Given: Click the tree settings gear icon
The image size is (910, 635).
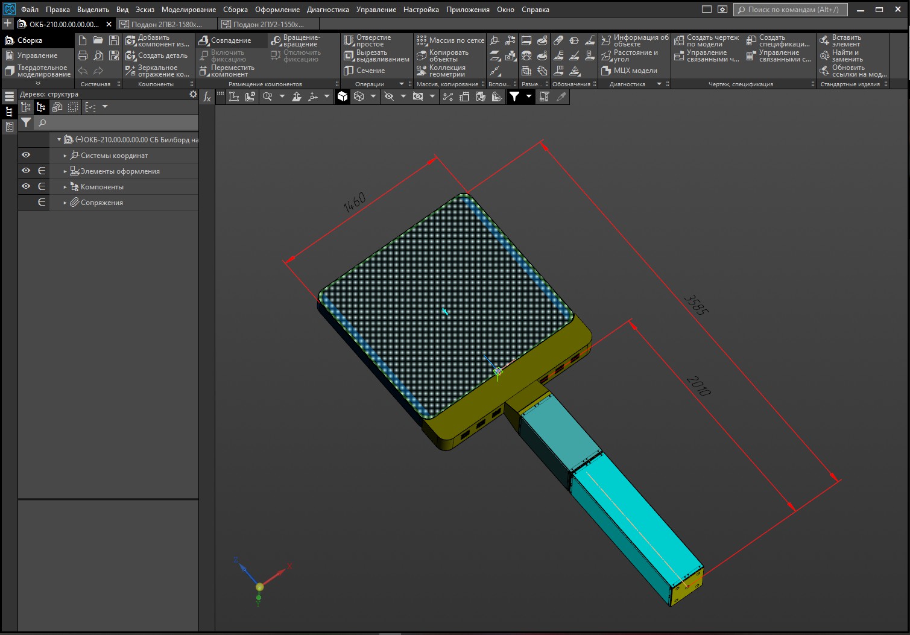Looking at the screenshot, I should 193,94.
